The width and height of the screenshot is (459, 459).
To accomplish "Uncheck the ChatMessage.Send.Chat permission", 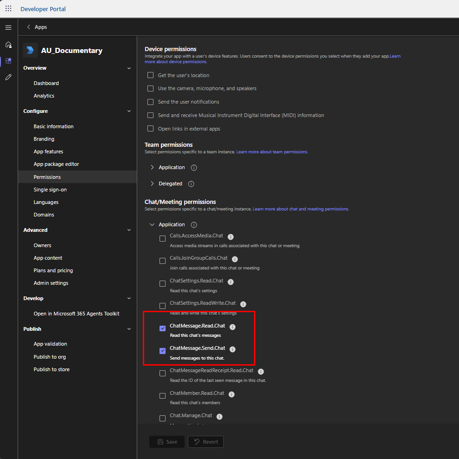I will (x=162, y=351).
